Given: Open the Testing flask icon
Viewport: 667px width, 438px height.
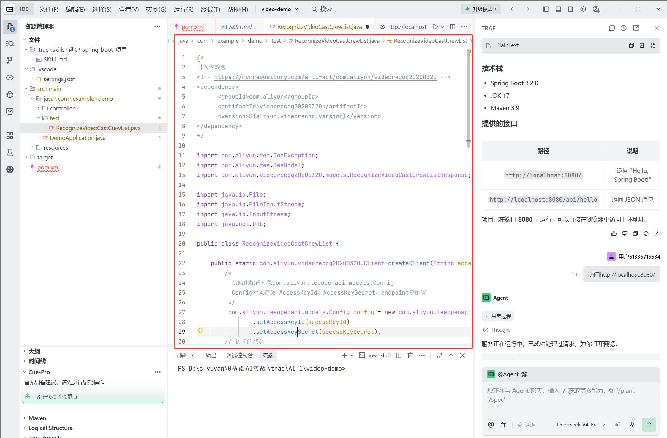Looking at the screenshot, I should 10,152.
